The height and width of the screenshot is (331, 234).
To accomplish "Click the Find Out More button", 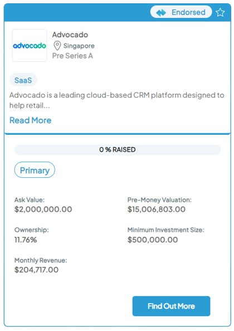I will point(171,306).
